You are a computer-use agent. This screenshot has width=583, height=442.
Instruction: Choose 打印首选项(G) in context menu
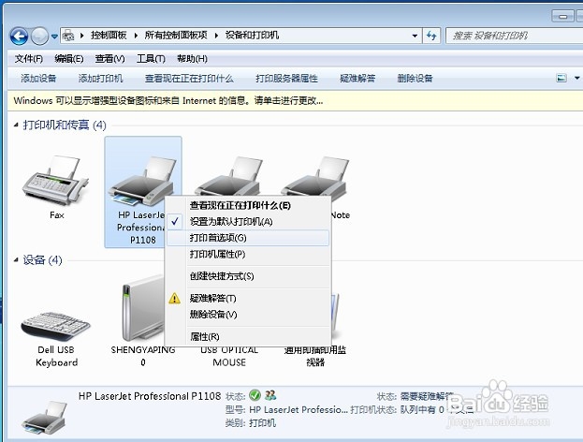[248, 238]
